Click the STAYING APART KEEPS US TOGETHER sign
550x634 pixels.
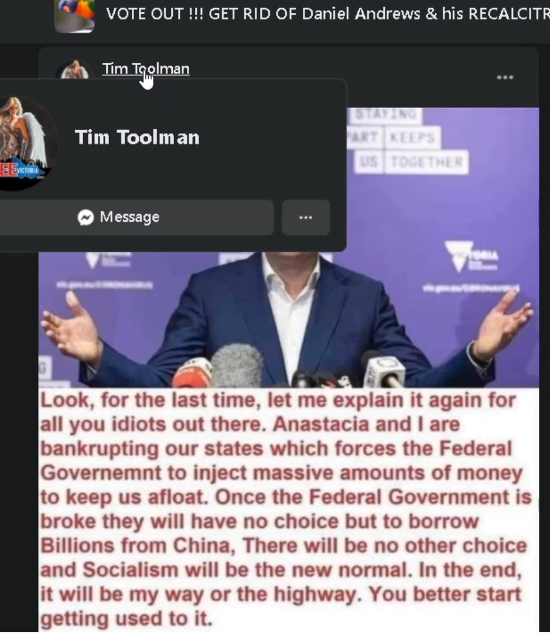pos(408,141)
